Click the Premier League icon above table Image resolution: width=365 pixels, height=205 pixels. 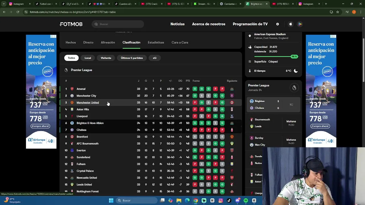(x=66, y=70)
